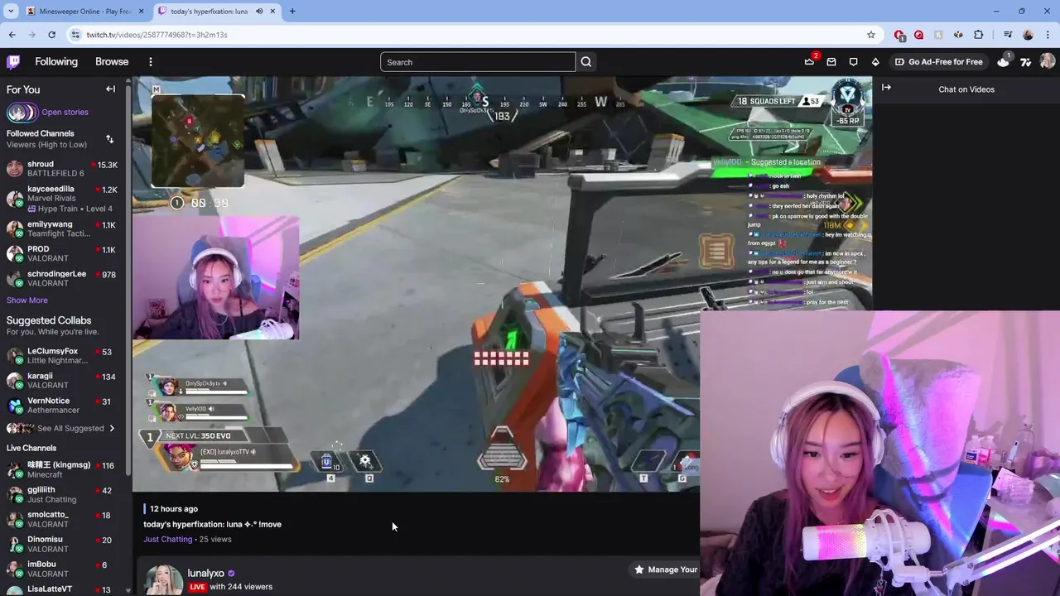Expand See All Suggested collabs
The image size is (1060, 596).
[62, 428]
